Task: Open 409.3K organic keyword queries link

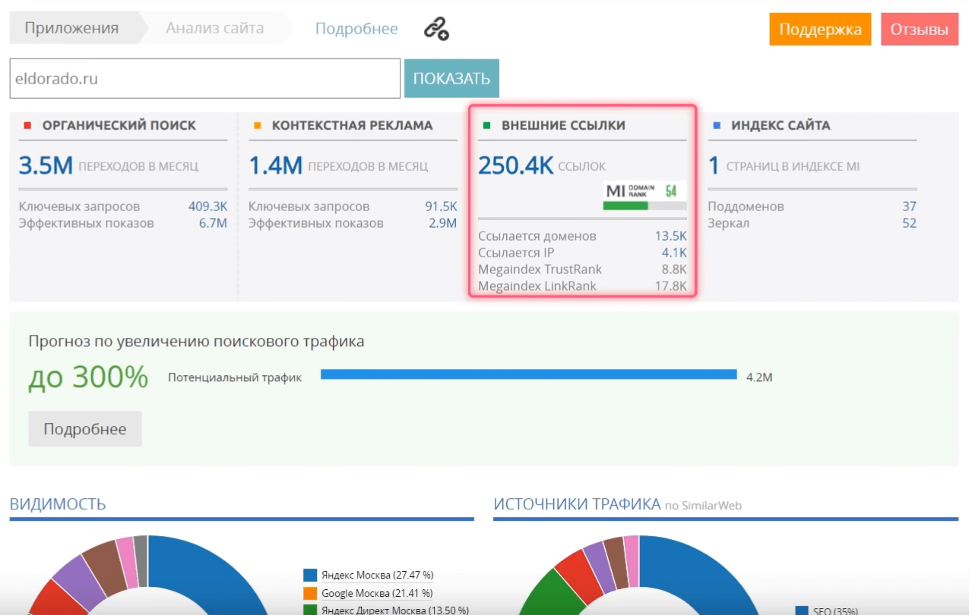Action: click(x=207, y=207)
